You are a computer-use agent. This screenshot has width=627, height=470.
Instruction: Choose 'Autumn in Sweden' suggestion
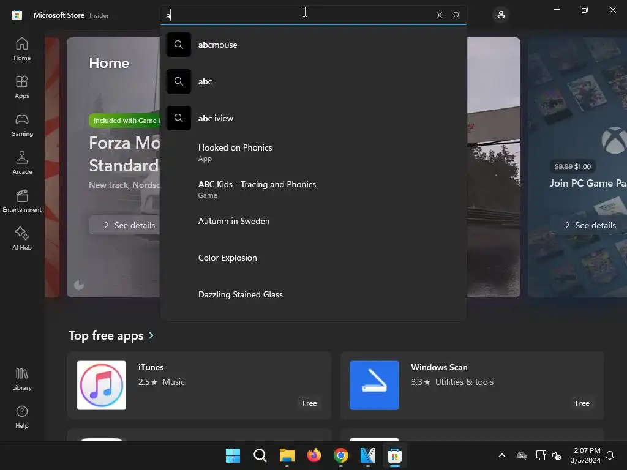(x=313, y=221)
